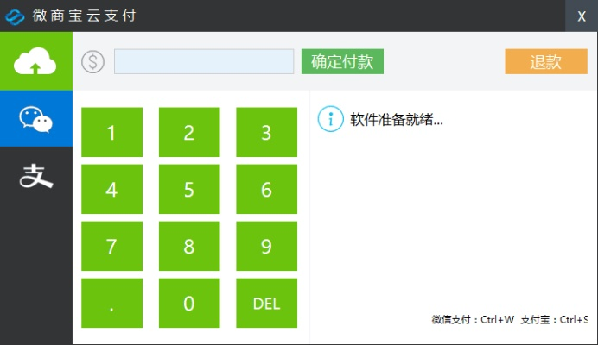Tap the number 3 key
The height and width of the screenshot is (345, 598).
[x=266, y=133]
